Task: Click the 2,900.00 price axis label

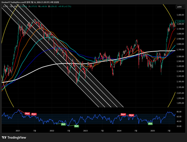Action: tap(180, 39)
